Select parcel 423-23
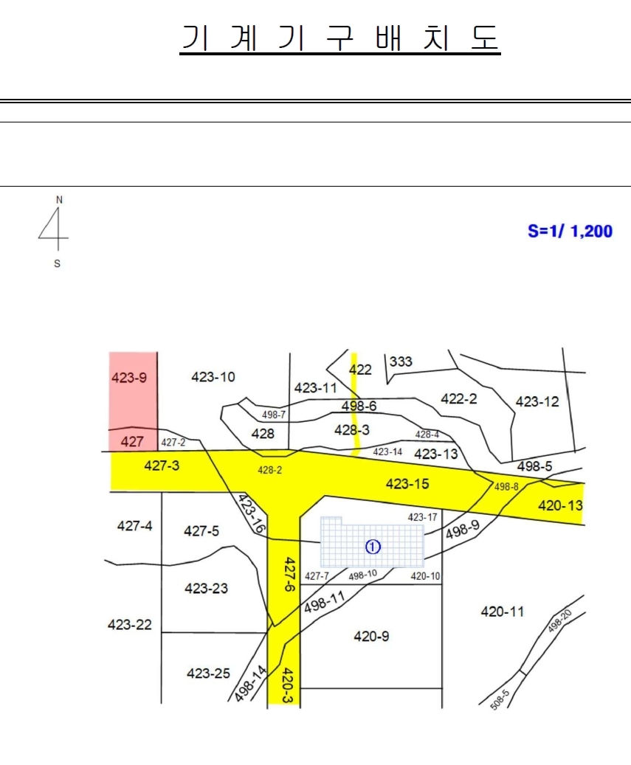This screenshot has width=631, height=765. coord(206,589)
